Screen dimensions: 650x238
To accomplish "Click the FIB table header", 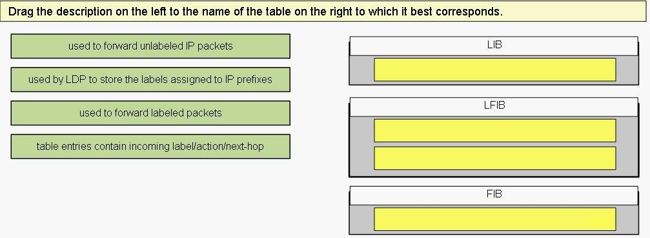I will 494,195.
